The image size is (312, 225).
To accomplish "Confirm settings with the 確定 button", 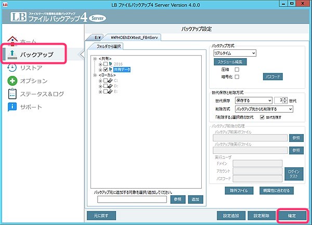I will (292, 216).
